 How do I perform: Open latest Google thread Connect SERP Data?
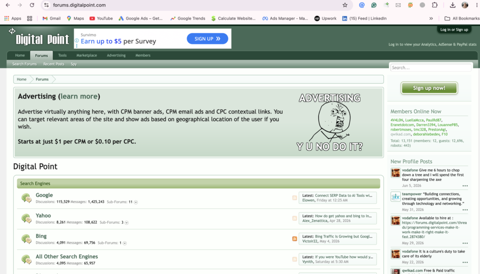click(344, 195)
